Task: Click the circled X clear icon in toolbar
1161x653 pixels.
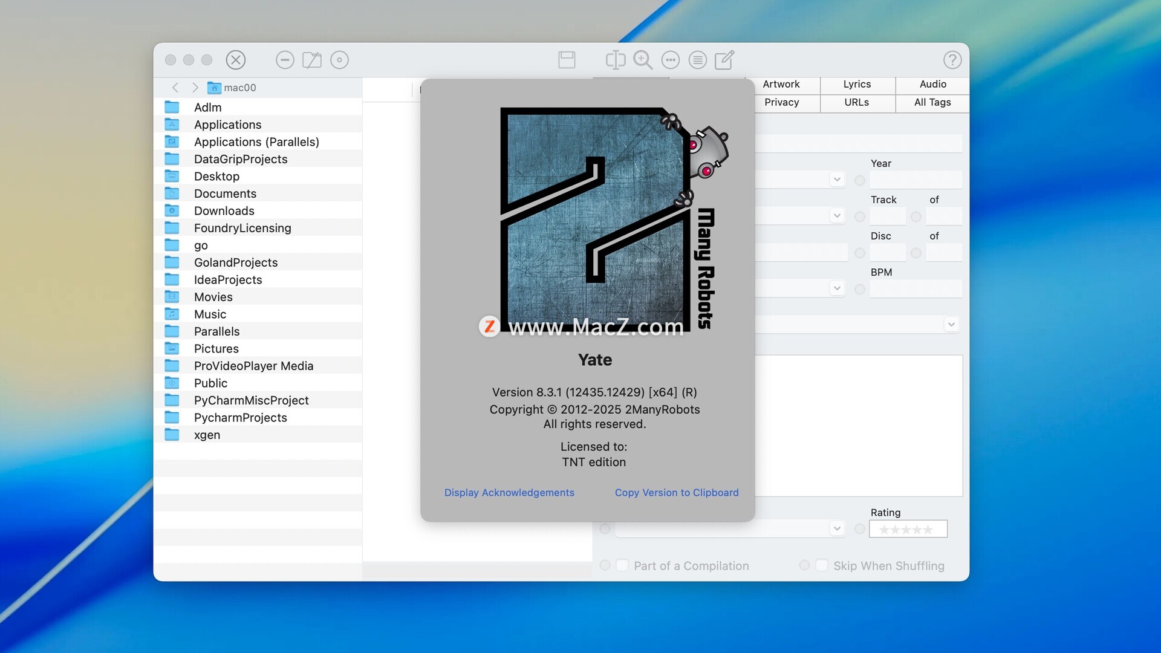Action: tap(236, 60)
